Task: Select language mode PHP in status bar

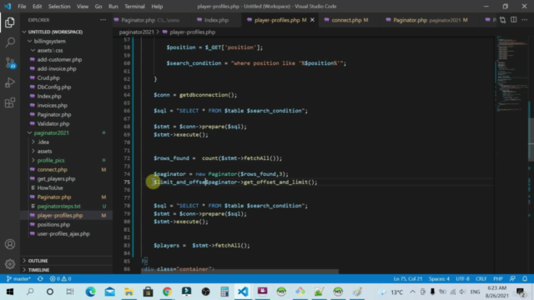Action: click(498, 279)
